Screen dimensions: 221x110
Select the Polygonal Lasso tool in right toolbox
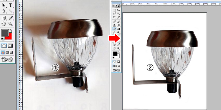point(114,14)
